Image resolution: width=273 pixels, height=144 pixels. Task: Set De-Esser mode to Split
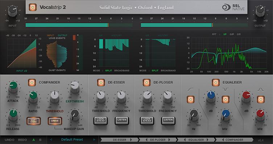pos(108,71)
